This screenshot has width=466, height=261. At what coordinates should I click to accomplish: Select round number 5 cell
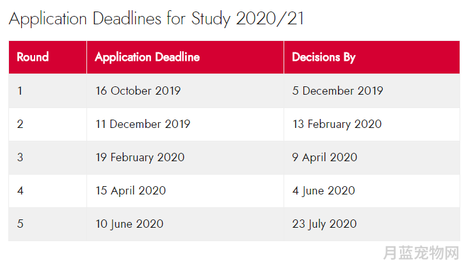[x=47, y=224]
